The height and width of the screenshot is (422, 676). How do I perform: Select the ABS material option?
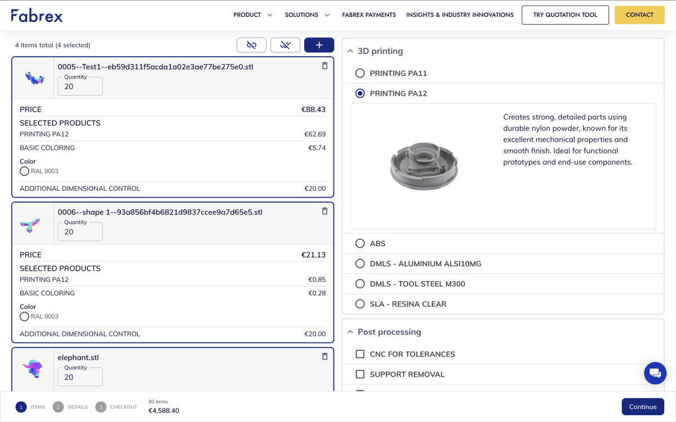pos(360,244)
